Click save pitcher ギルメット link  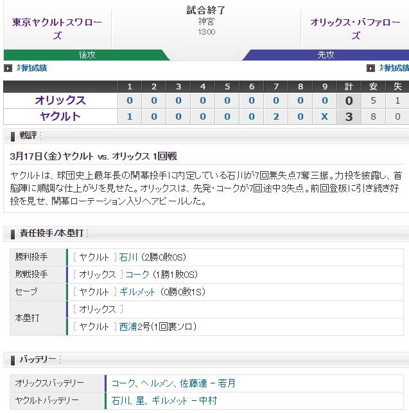(137, 292)
